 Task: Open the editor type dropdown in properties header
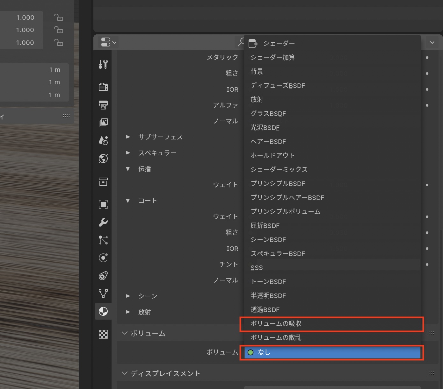click(108, 42)
